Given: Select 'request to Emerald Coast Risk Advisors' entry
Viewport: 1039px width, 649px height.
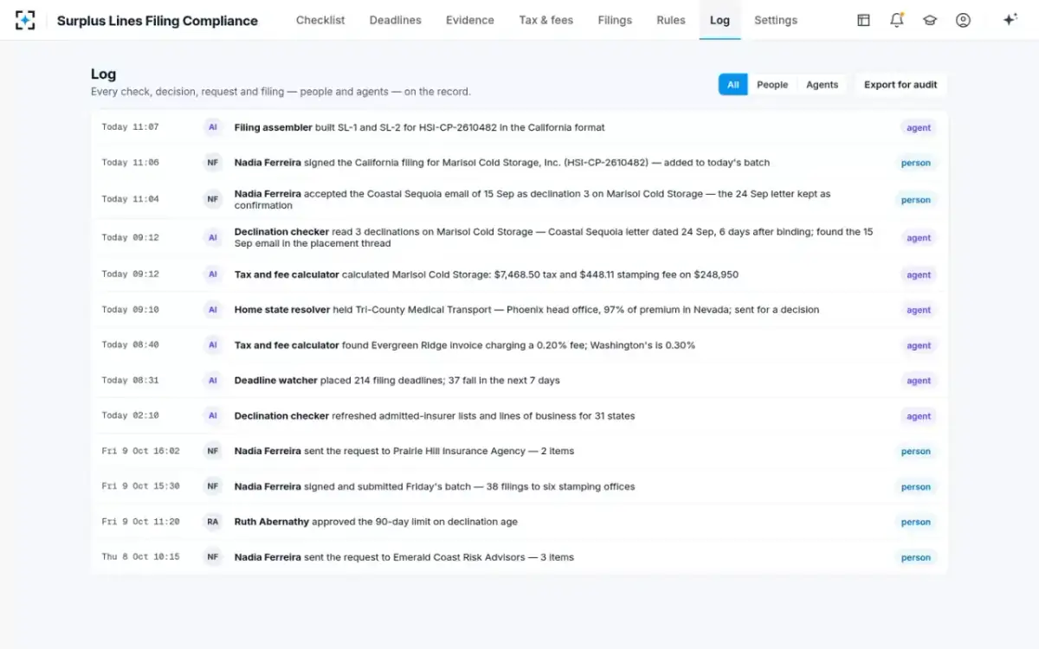Looking at the screenshot, I should (519, 557).
